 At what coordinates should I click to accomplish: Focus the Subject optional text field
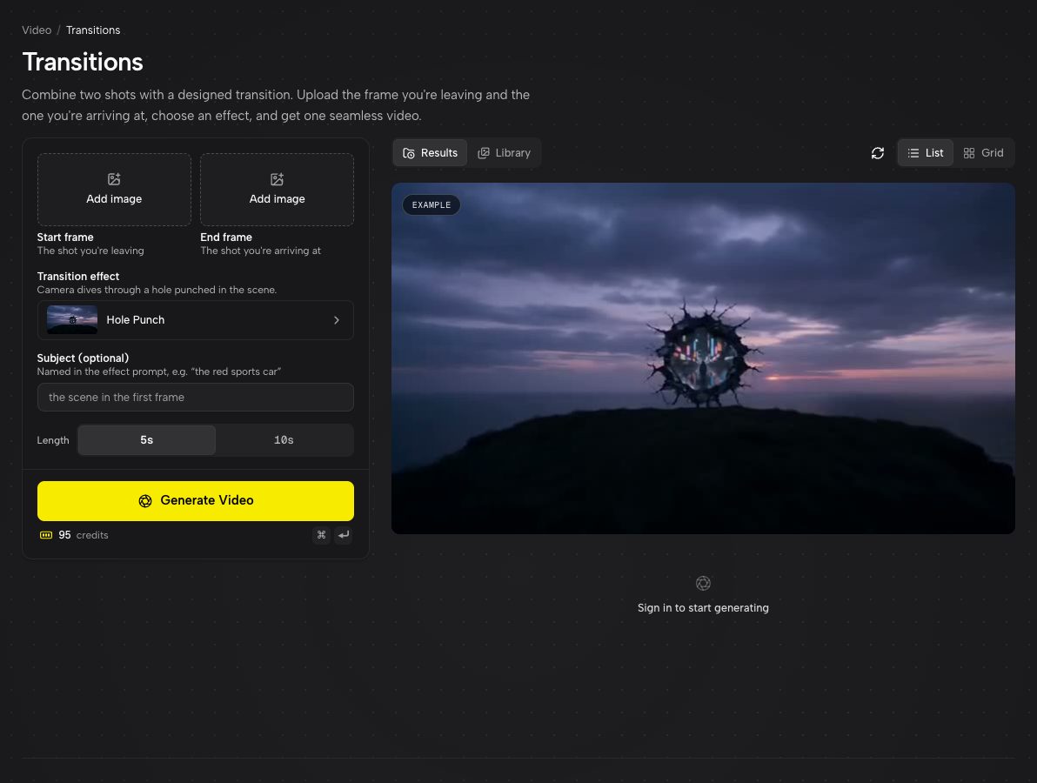(196, 398)
